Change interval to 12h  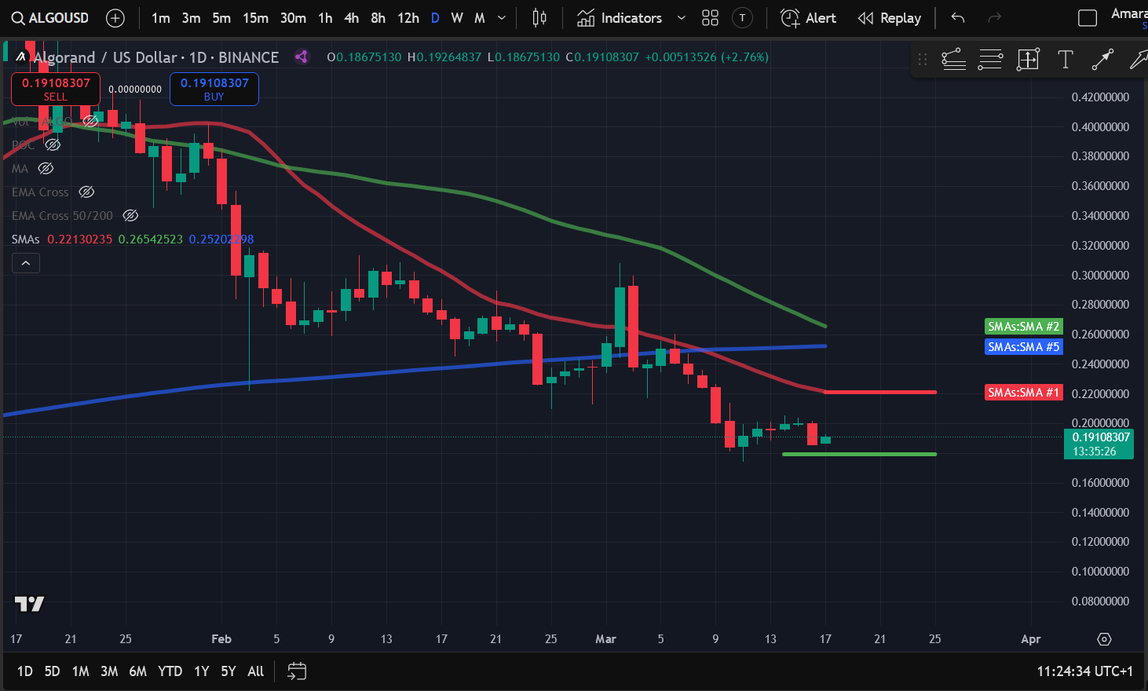coord(408,18)
